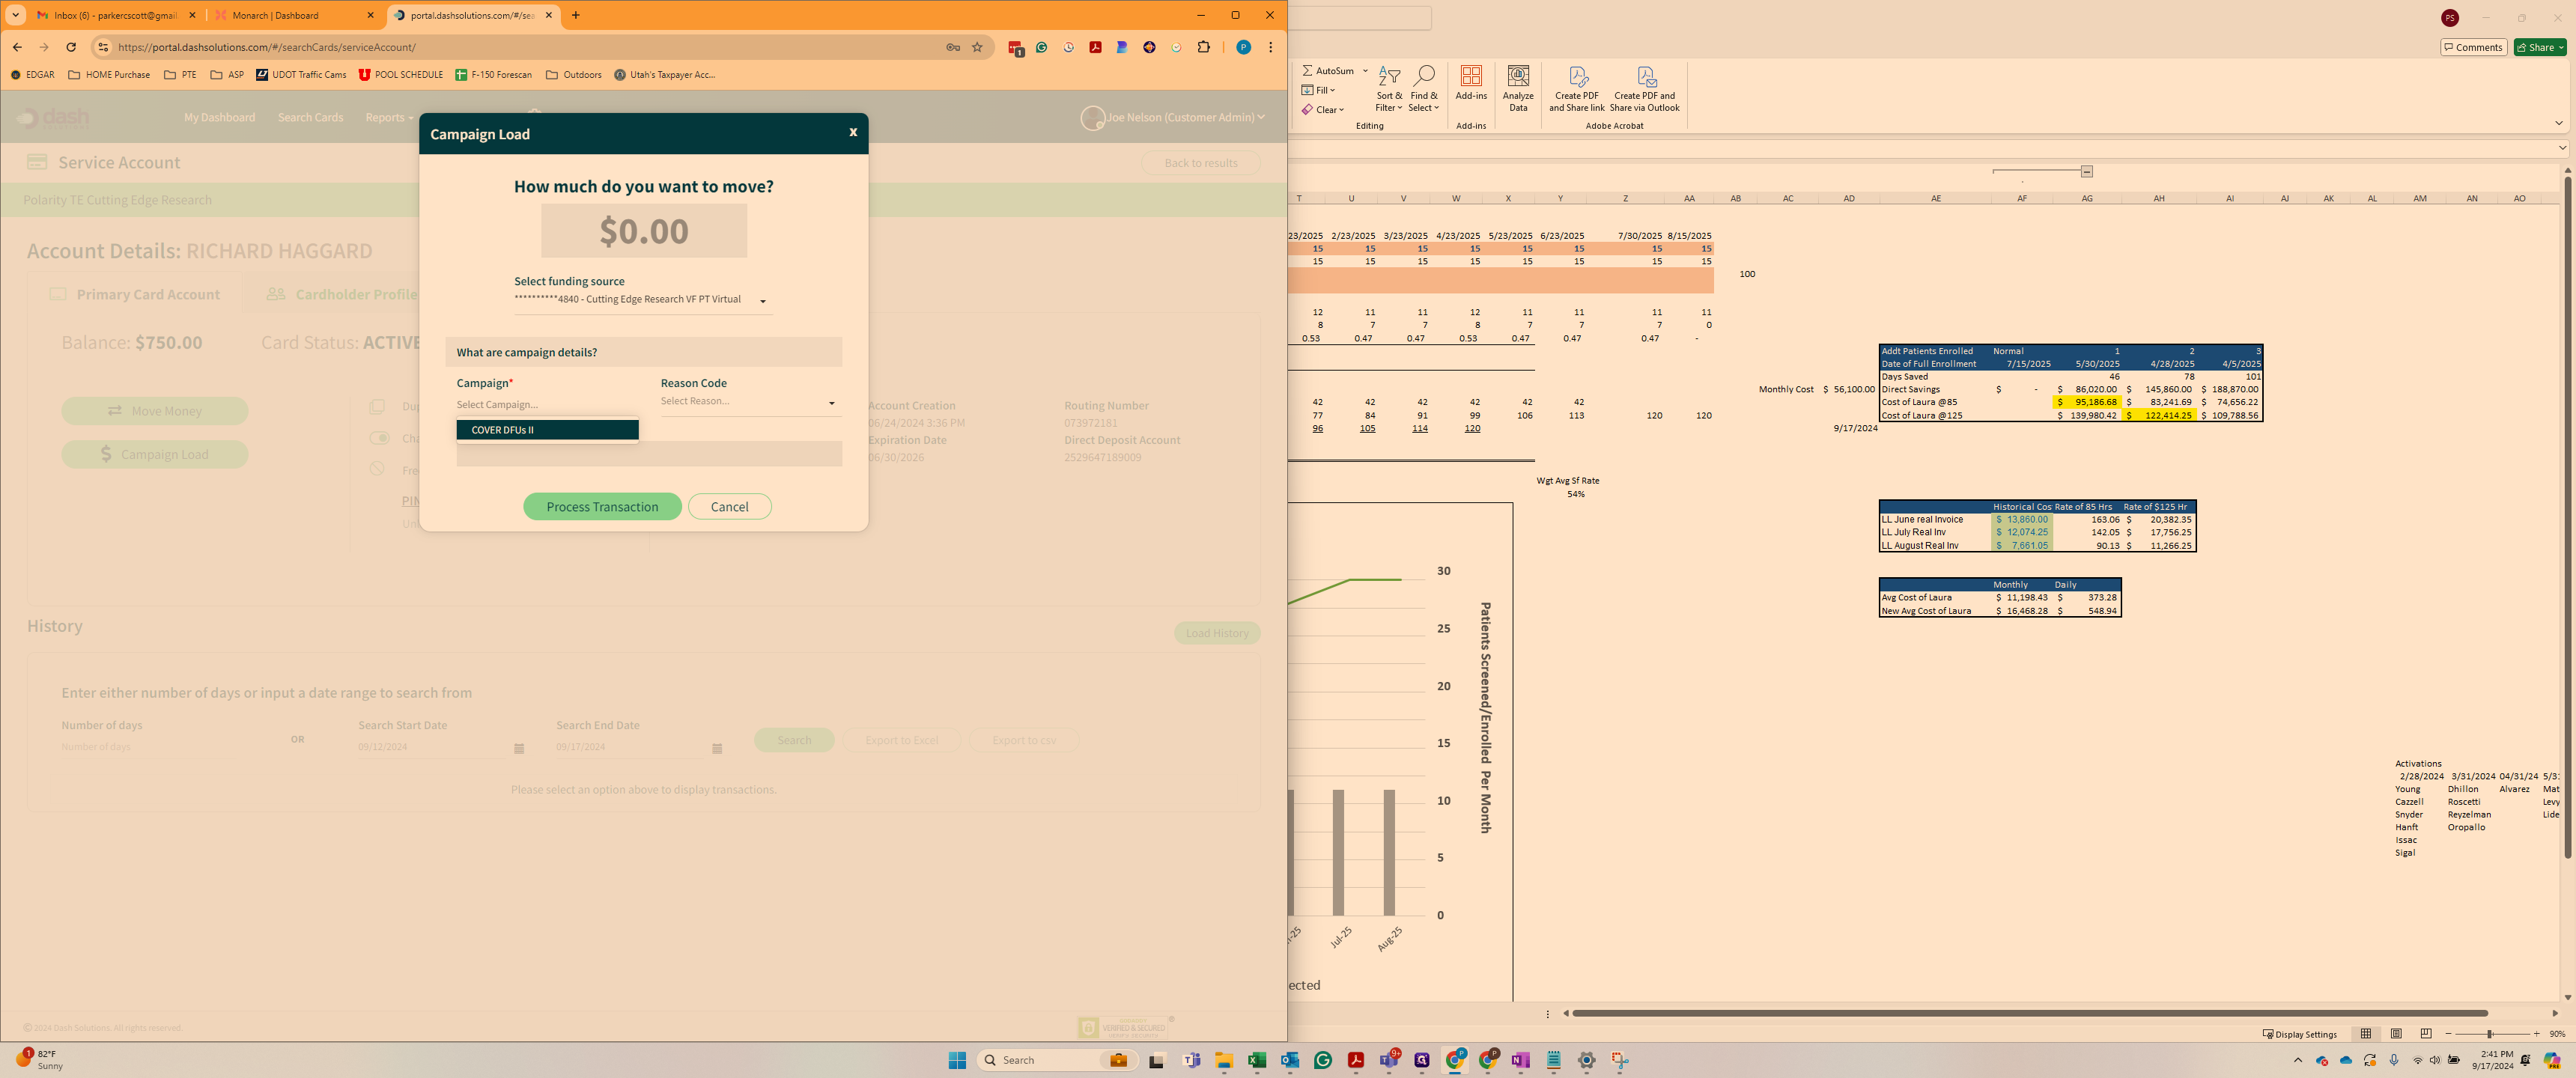This screenshot has height=1078, width=2576.
Task: Click the Grammarly extension icon in Chrome
Action: [x=1042, y=47]
